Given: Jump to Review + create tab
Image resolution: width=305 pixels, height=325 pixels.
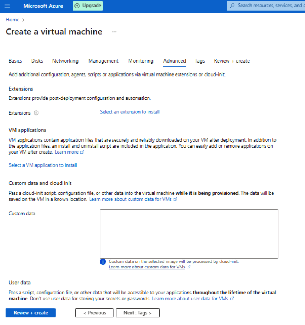Looking at the screenshot, I should tap(232, 61).
